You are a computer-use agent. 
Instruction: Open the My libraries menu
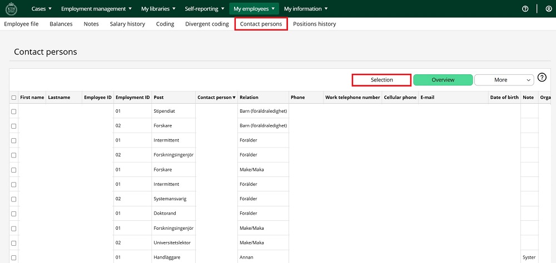tap(158, 9)
